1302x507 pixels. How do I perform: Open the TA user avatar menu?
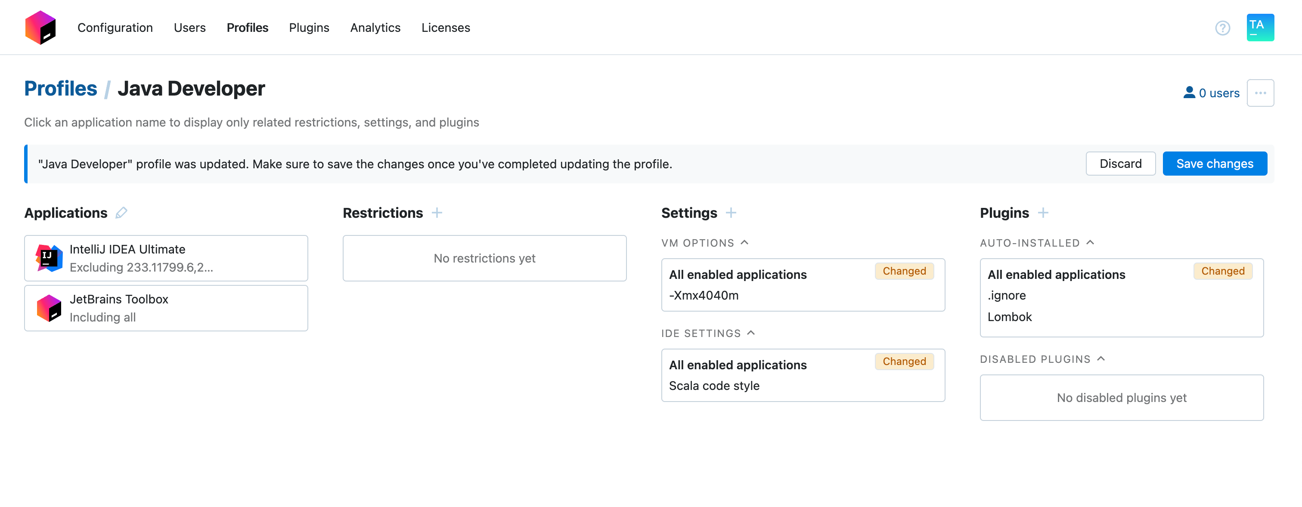point(1260,27)
